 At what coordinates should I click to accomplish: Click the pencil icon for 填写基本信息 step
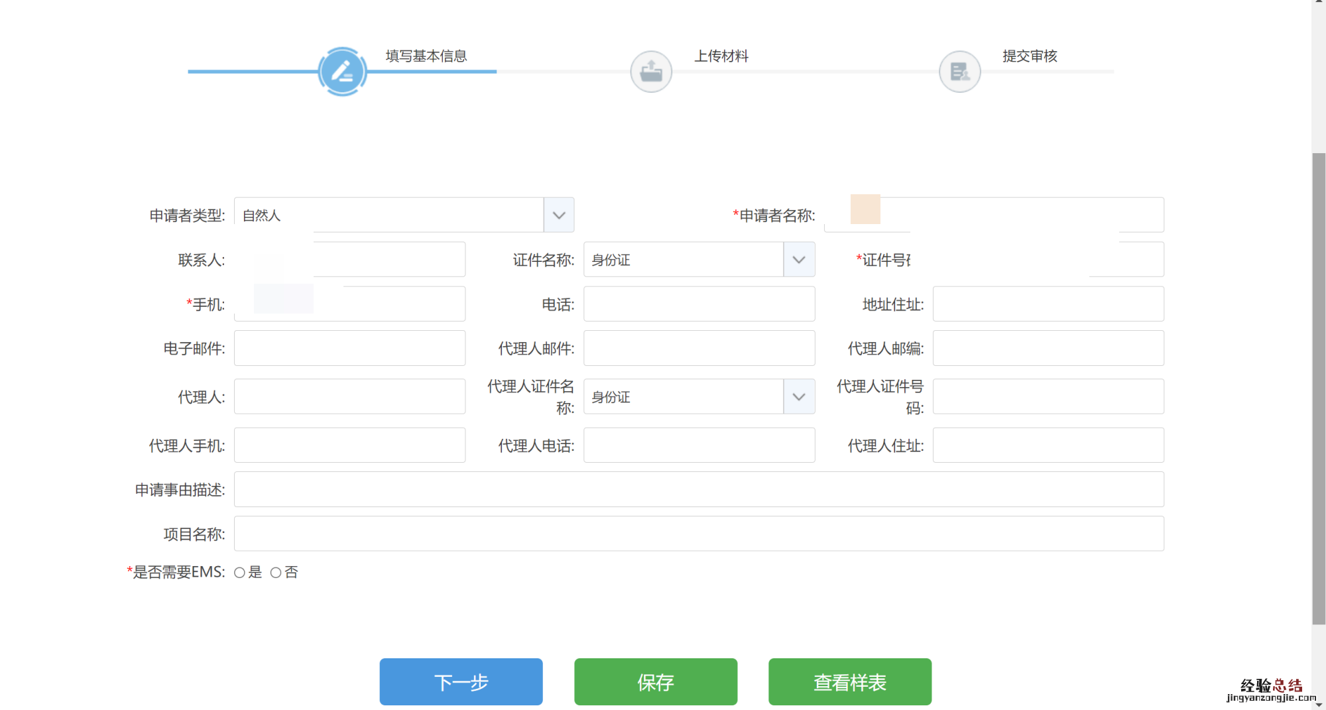(x=342, y=72)
